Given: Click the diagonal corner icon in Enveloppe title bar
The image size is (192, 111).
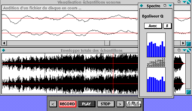Looking at the screenshot, I should tap(189, 50).
